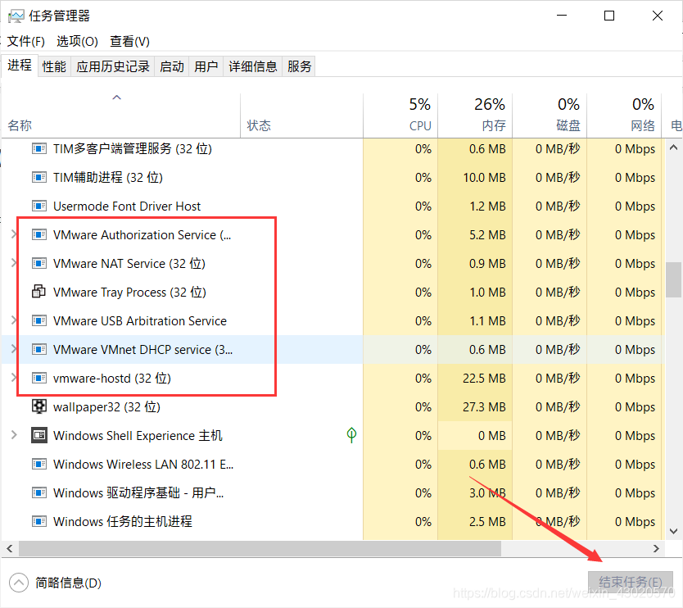The height and width of the screenshot is (608, 683).
Task: Sort processes by CPU column header
Action: [400, 116]
